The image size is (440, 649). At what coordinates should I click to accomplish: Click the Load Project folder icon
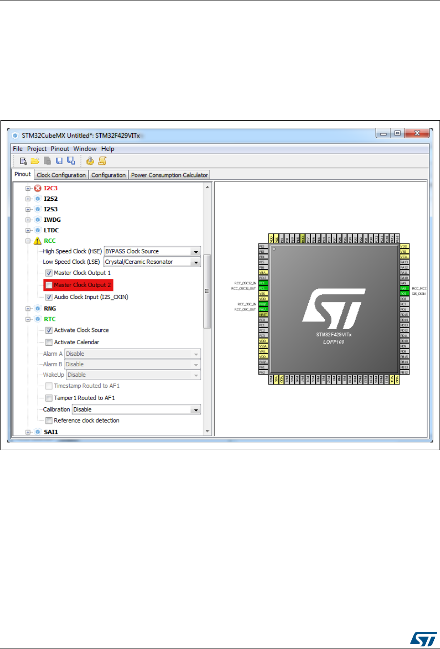(35, 161)
